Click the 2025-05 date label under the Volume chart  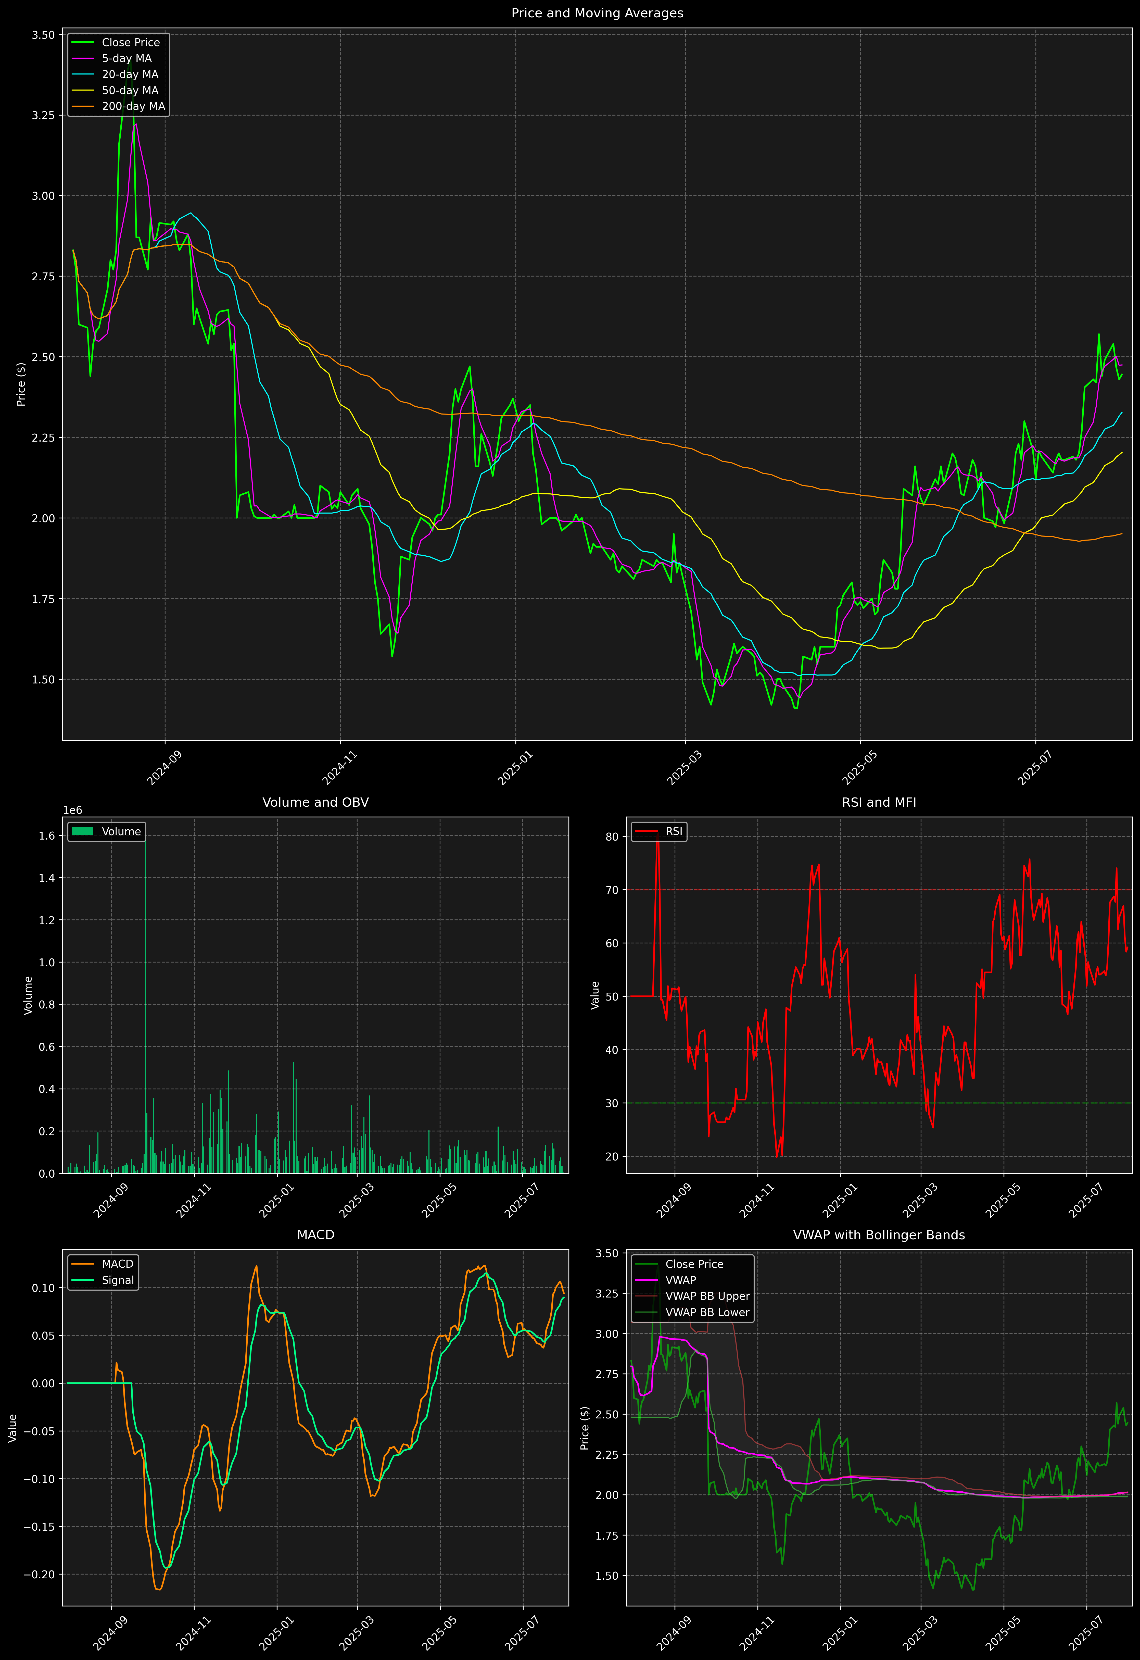coord(439,1201)
